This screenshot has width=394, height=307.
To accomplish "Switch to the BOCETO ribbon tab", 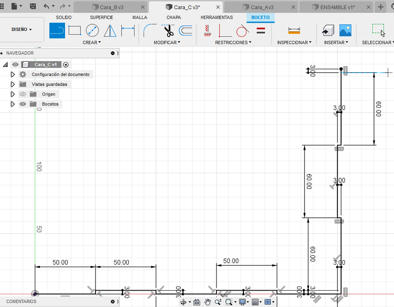I will coord(260,17).
